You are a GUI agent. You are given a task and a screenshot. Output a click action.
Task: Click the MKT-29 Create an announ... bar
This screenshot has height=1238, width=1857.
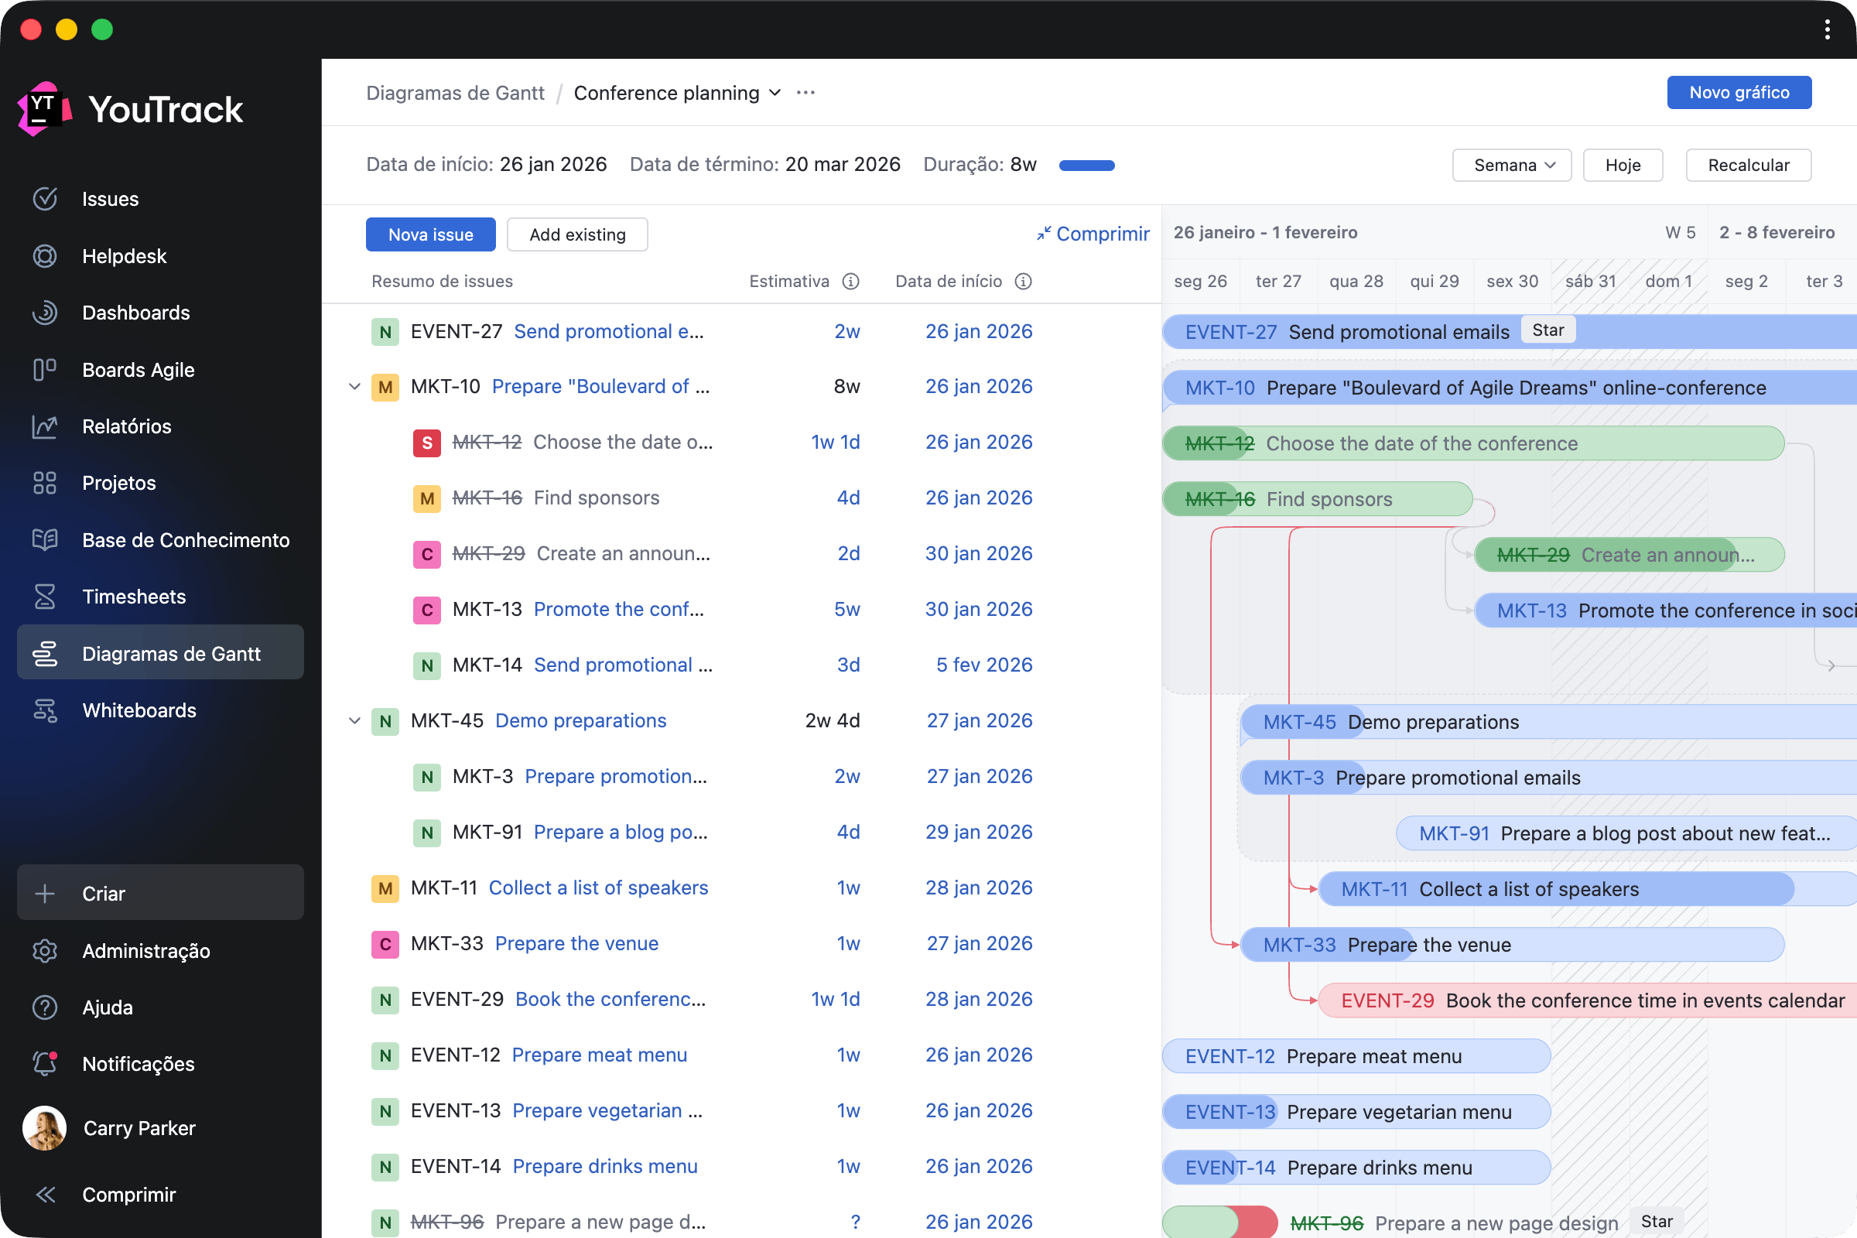(x=1629, y=555)
